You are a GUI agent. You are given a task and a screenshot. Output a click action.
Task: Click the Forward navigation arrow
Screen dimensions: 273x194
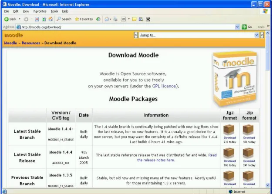pyautogui.click(x=26, y=19)
